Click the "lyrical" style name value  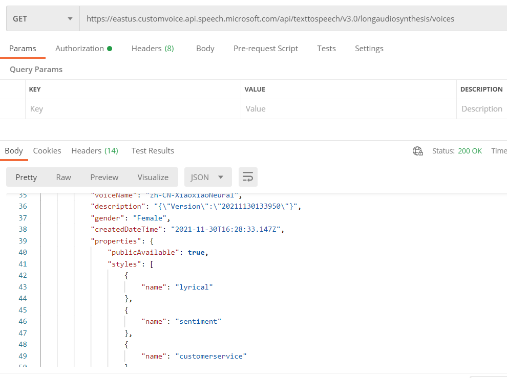[194, 287]
